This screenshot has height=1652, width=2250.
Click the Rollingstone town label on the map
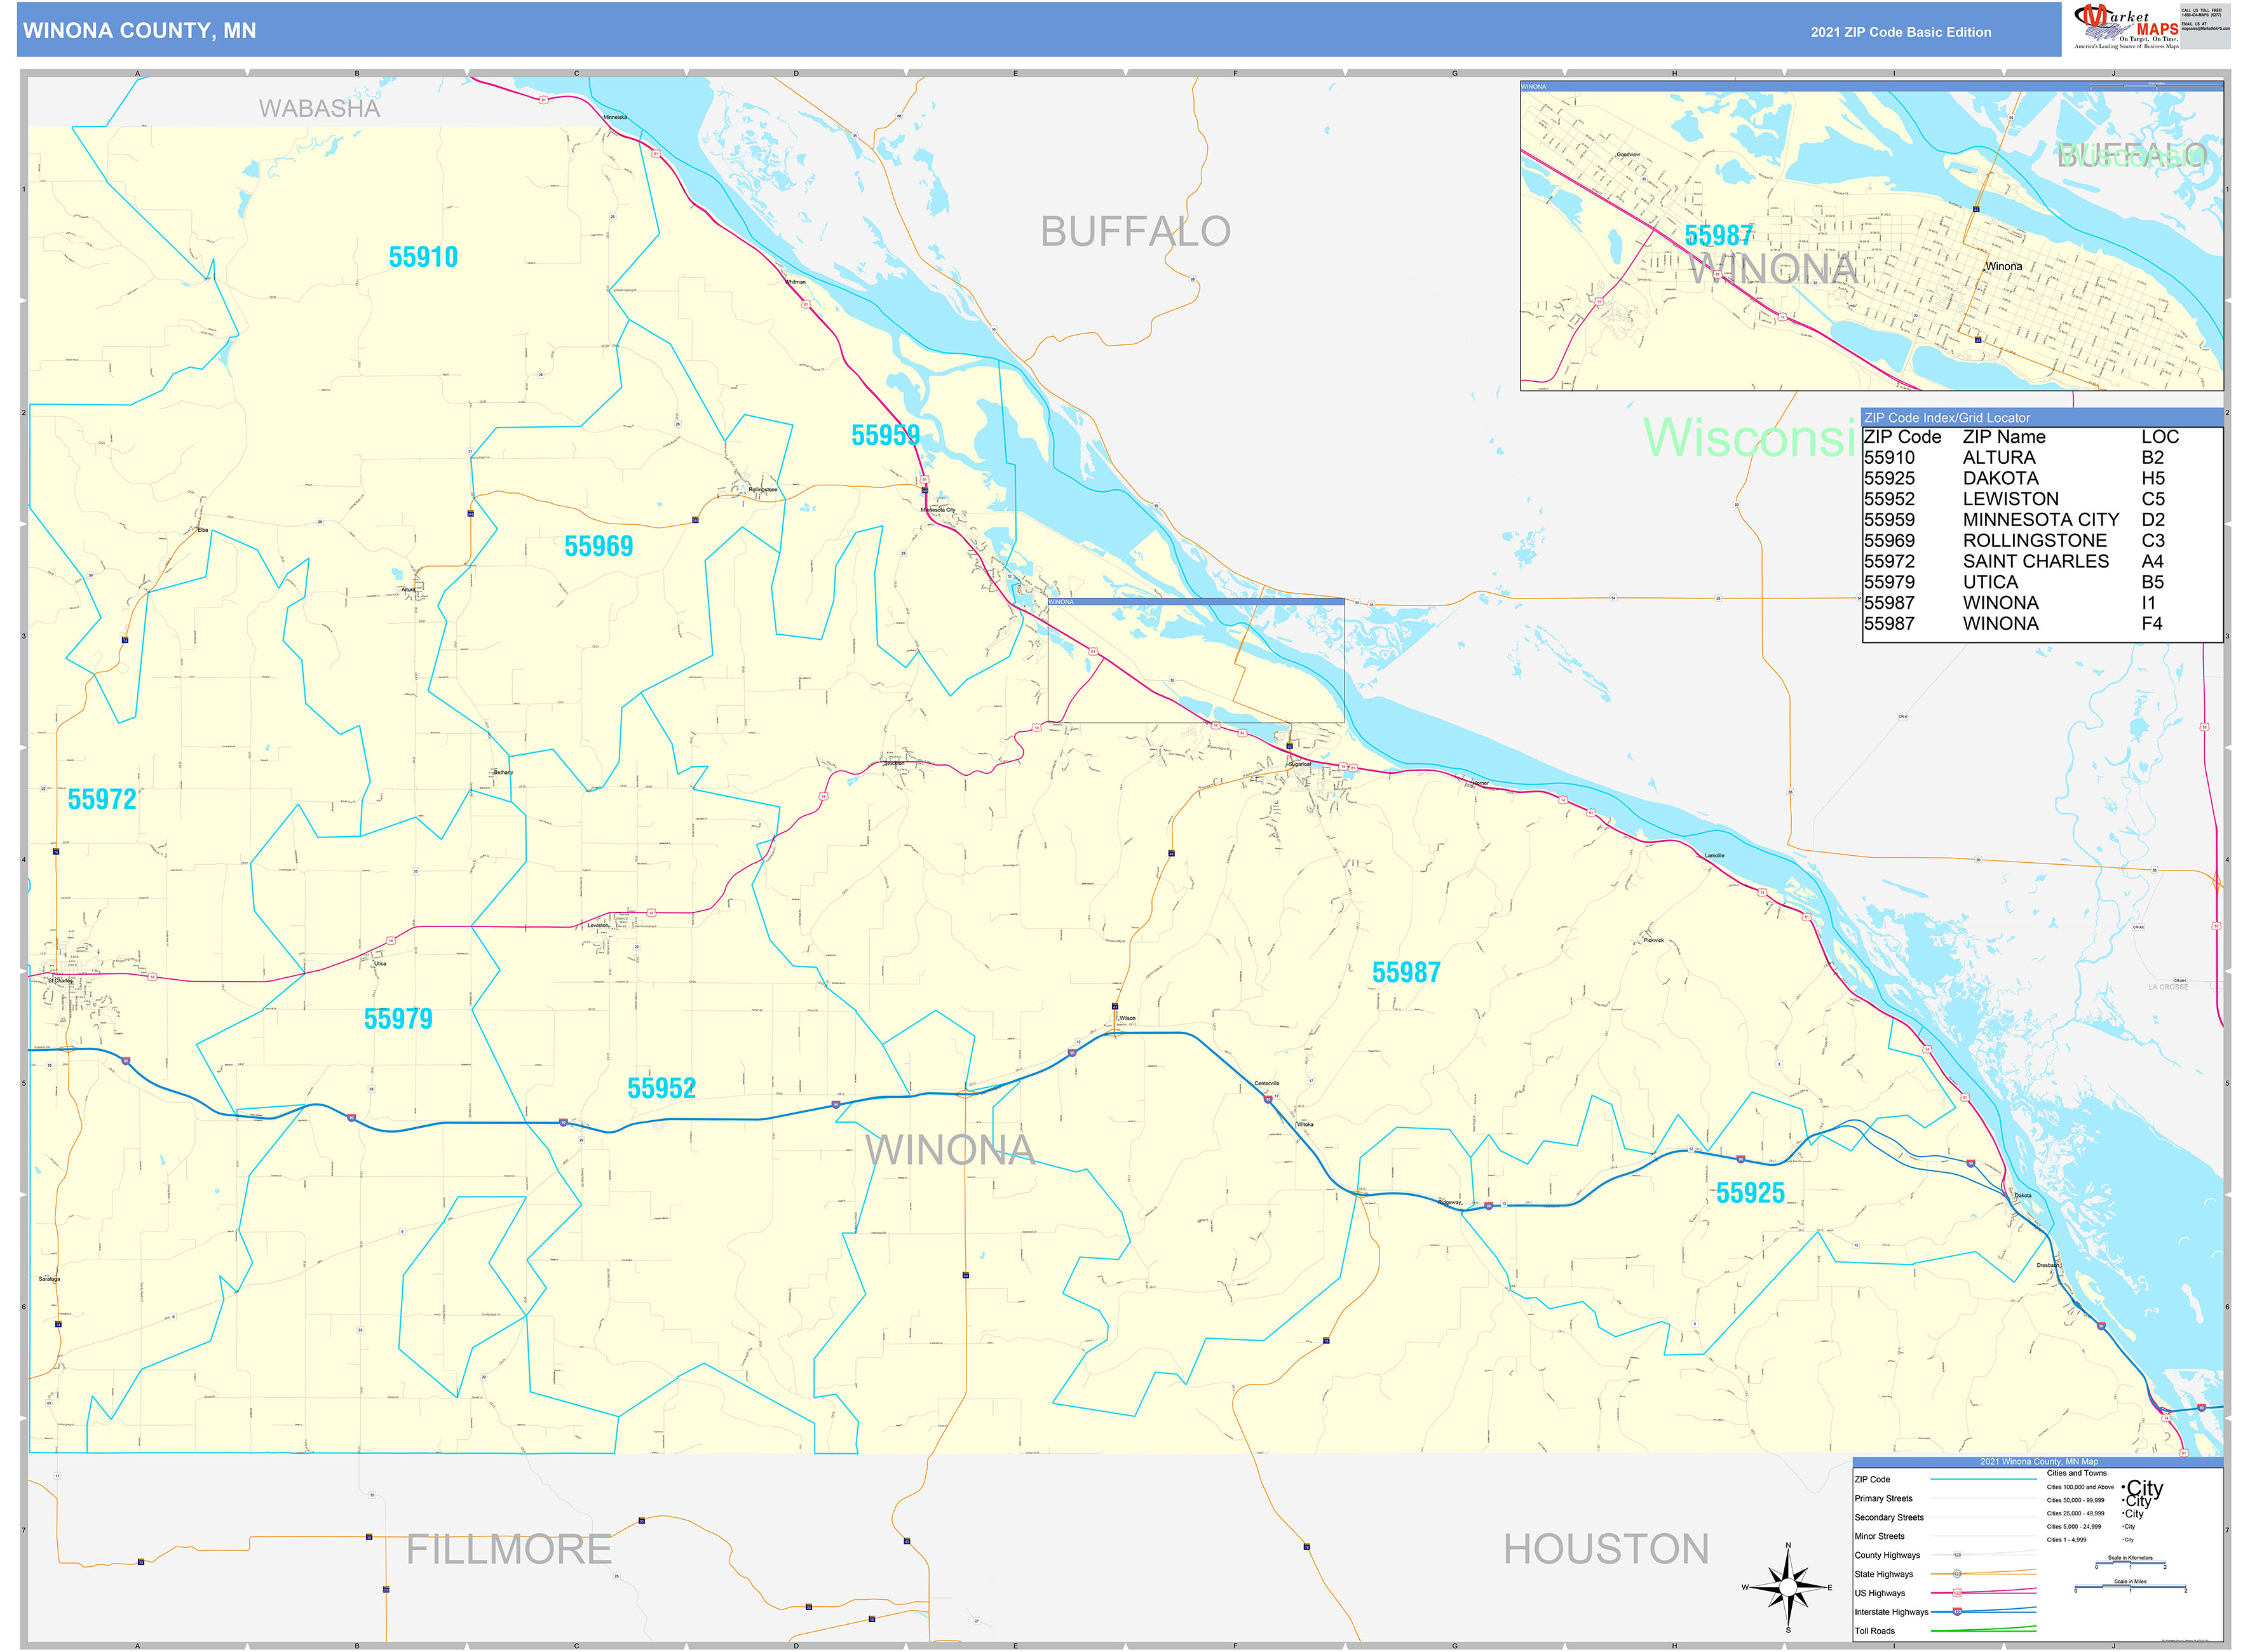(762, 490)
